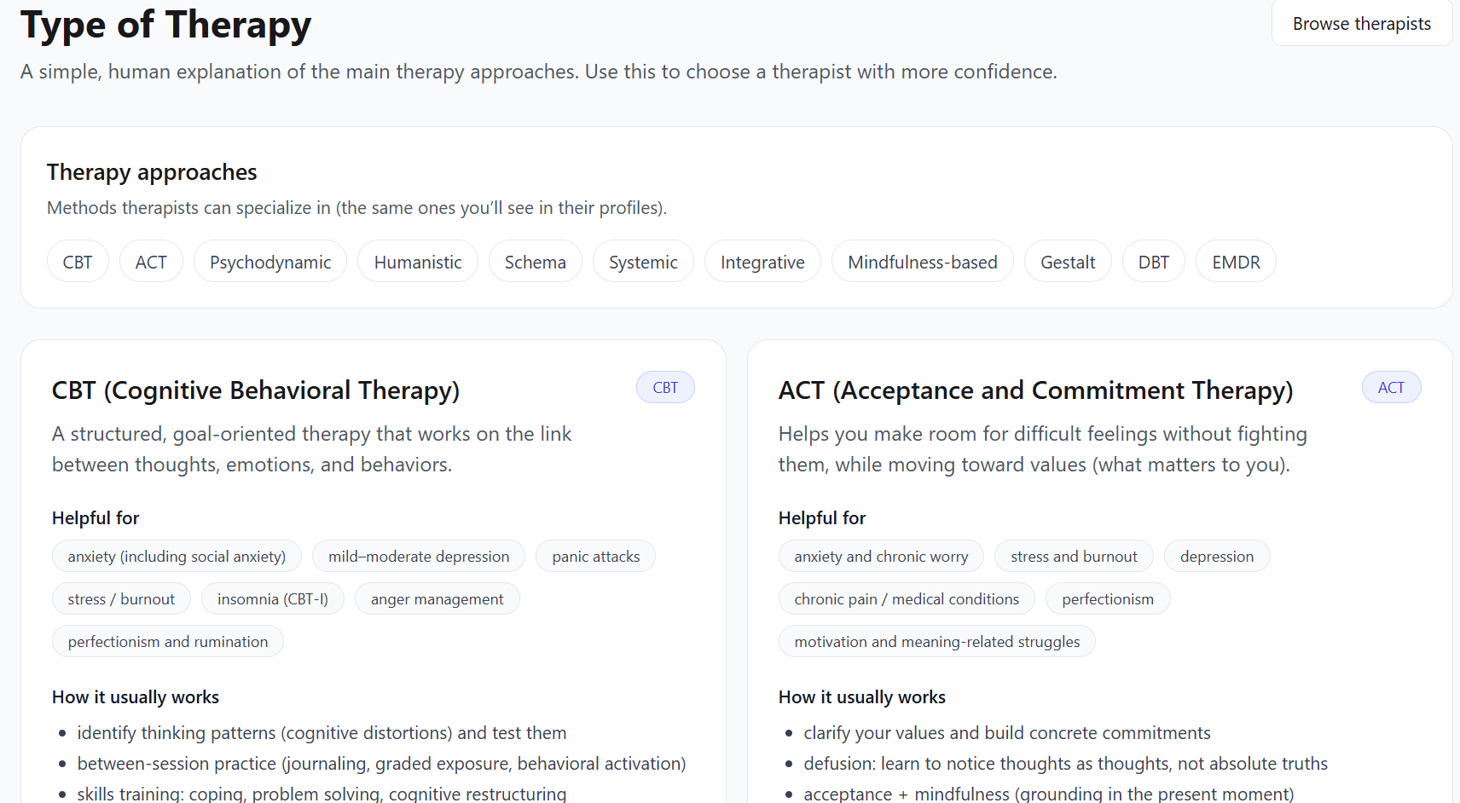Choose the EMDR approach chip
The height and width of the screenshot is (803, 1460).
click(1236, 262)
